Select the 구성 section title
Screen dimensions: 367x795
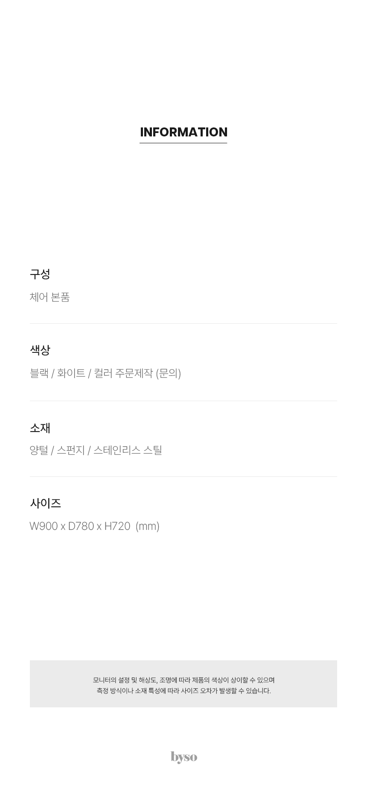pyautogui.click(x=40, y=274)
